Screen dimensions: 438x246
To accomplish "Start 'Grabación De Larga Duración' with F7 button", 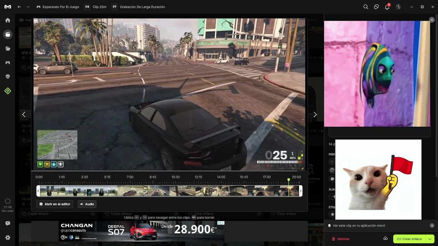I will (138, 7).
